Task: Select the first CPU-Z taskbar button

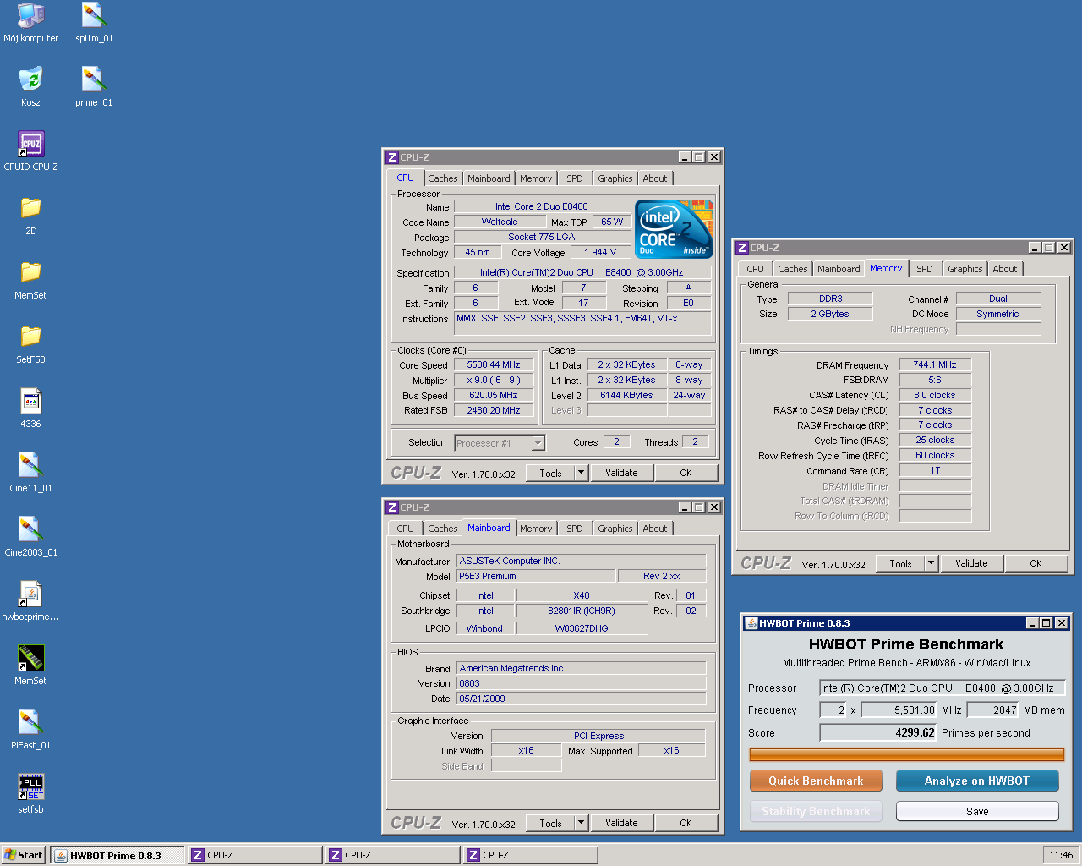Action: [x=255, y=855]
